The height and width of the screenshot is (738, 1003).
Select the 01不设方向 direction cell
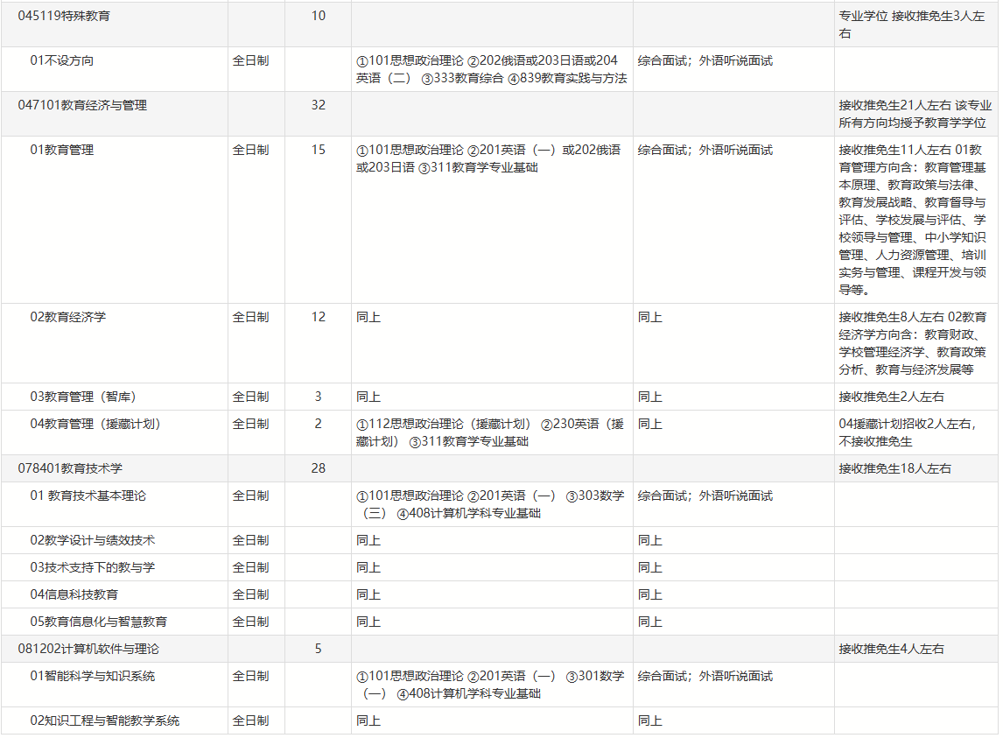click(x=62, y=60)
